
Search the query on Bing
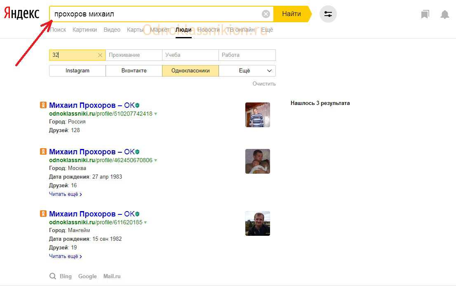pyautogui.click(x=66, y=276)
